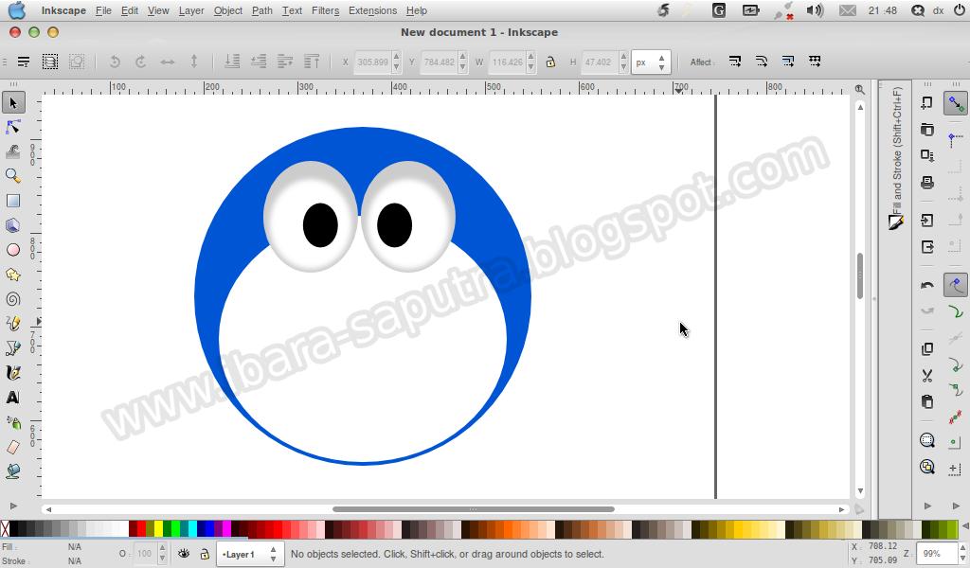
Task: Open zoom percentage 99% spinner arrows
Action: (962, 553)
